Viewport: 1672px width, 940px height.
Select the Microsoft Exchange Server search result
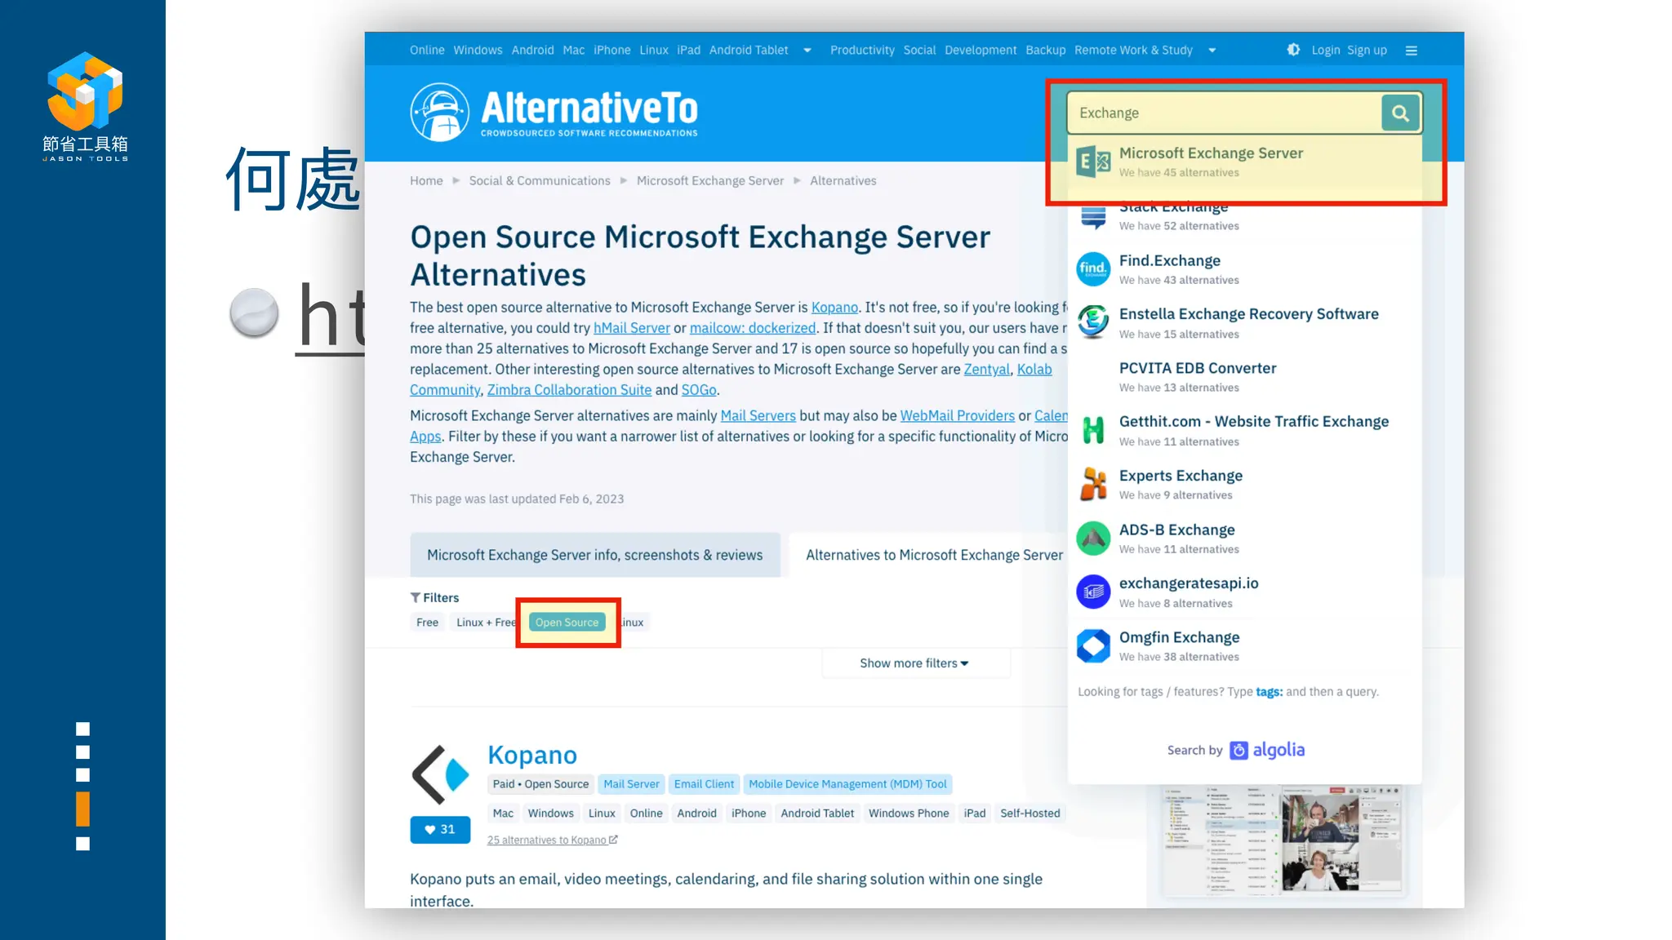tap(1245, 162)
